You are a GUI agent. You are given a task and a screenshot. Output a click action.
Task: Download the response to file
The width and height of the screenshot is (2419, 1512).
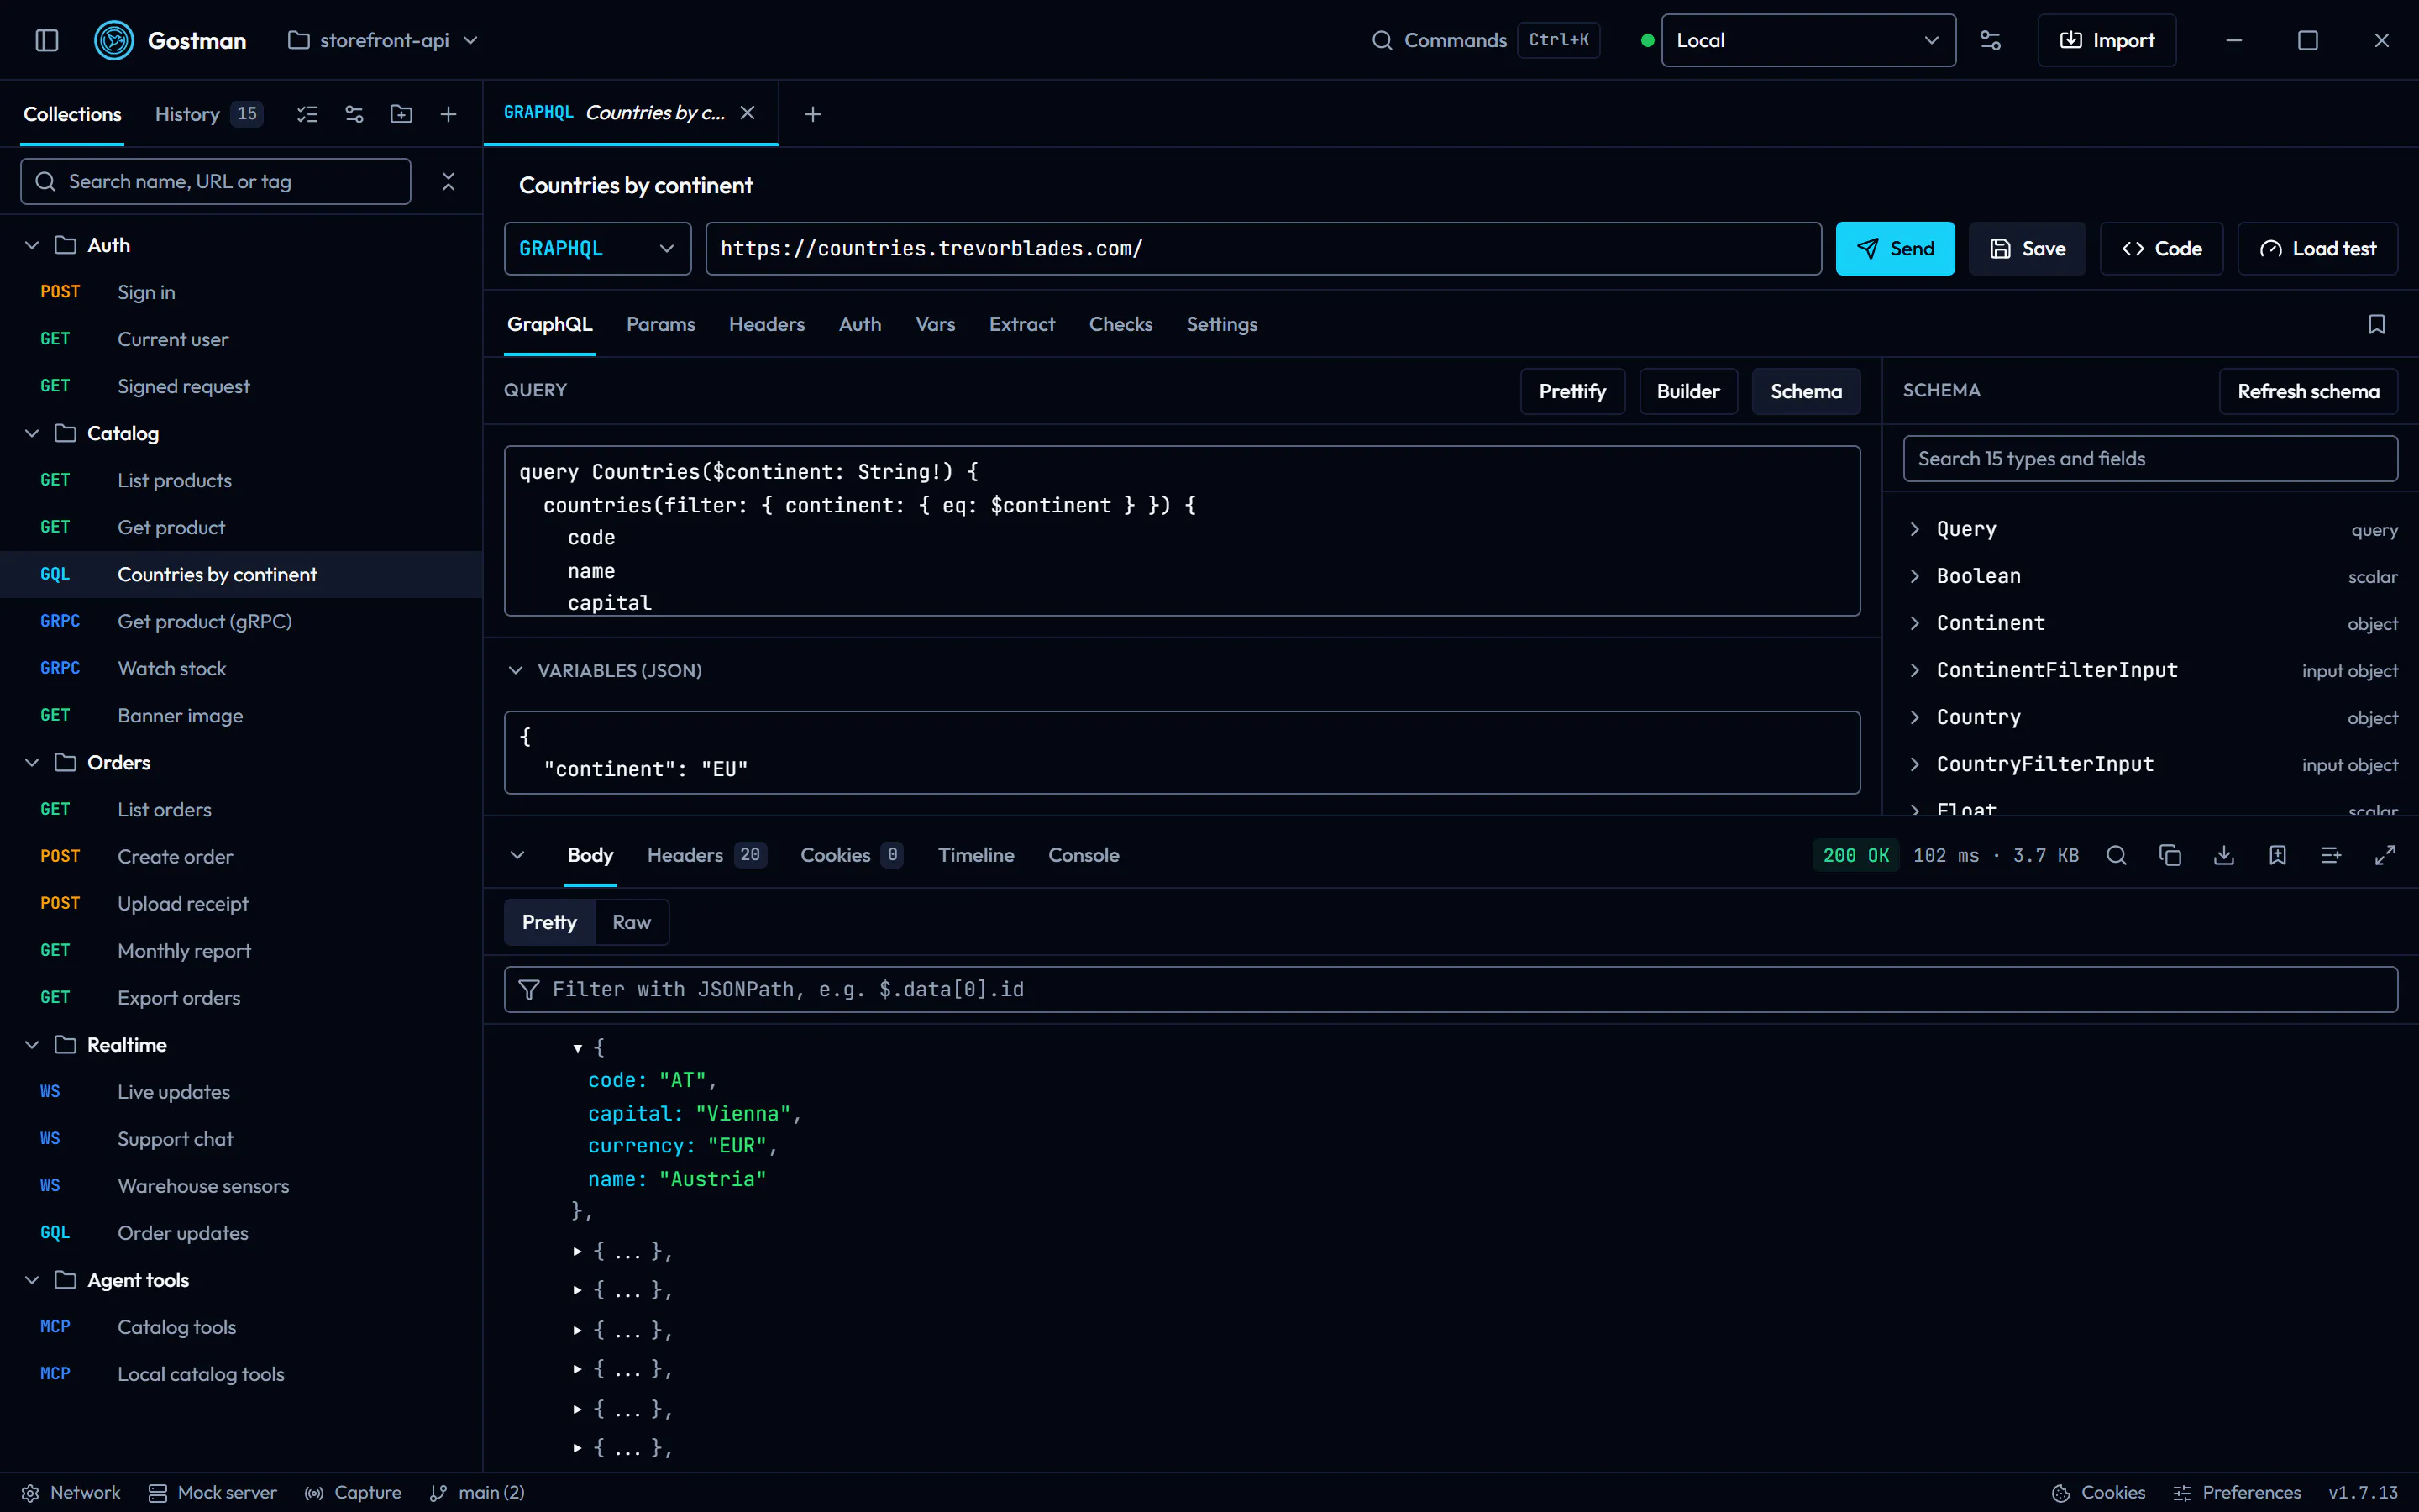click(2224, 855)
